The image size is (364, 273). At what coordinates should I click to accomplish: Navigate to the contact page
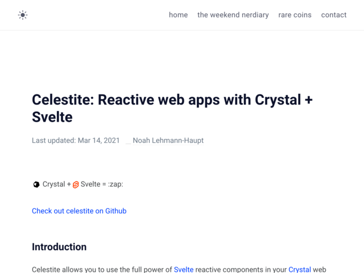[334, 15]
